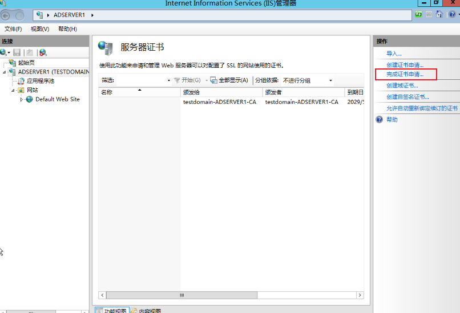Open the 筛选 filter dropdown arrow
The height and width of the screenshot is (313, 460).
click(169, 80)
